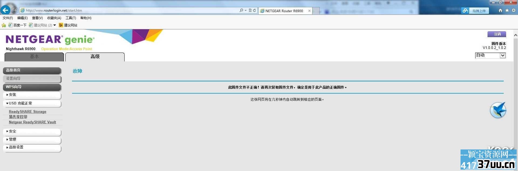Open the address bar search dropdown arrow

pyautogui.click(x=246, y=10)
